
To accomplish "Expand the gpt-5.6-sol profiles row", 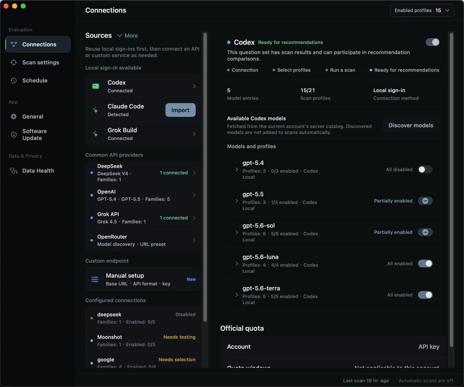I will pos(237,232).
